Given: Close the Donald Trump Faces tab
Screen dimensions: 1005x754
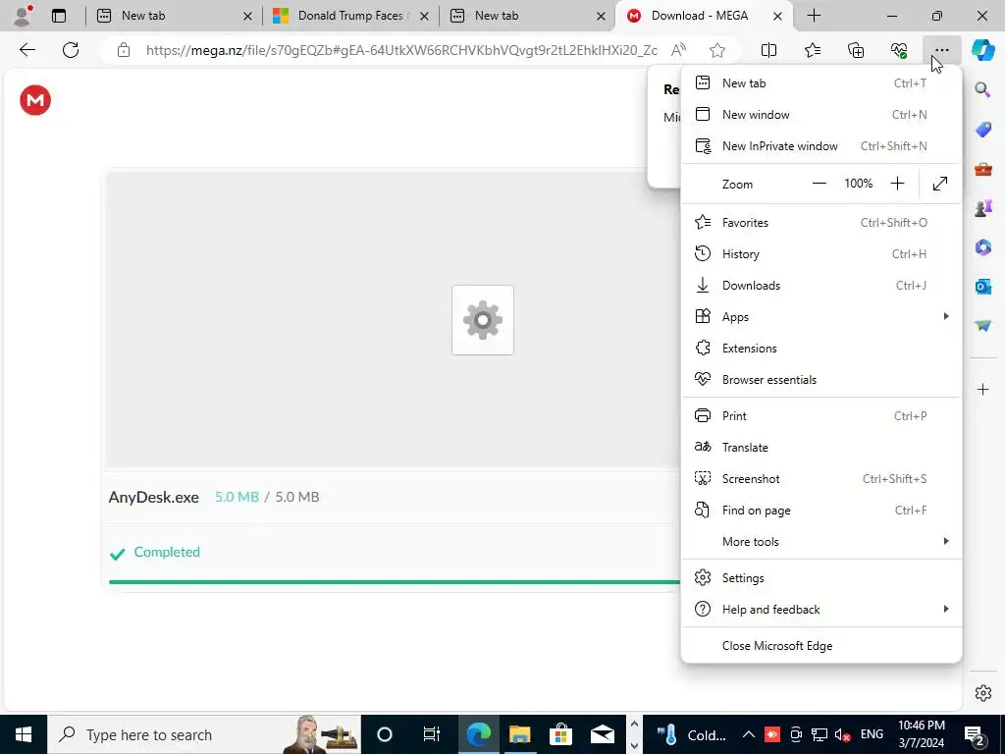Looking at the screenshot, I should pos(424,16).
